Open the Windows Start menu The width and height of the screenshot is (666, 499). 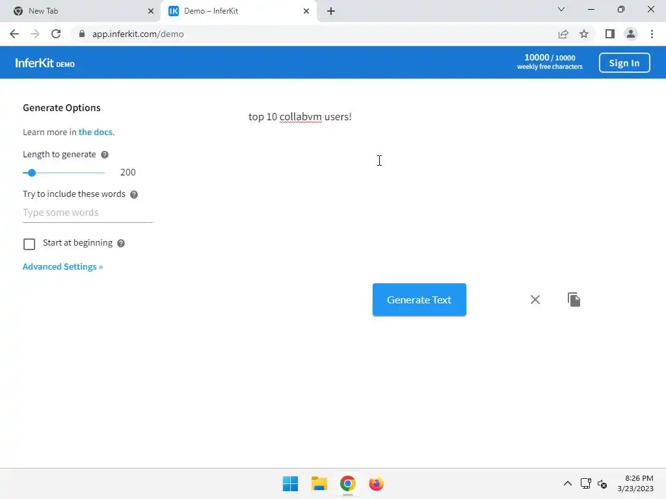291,483
